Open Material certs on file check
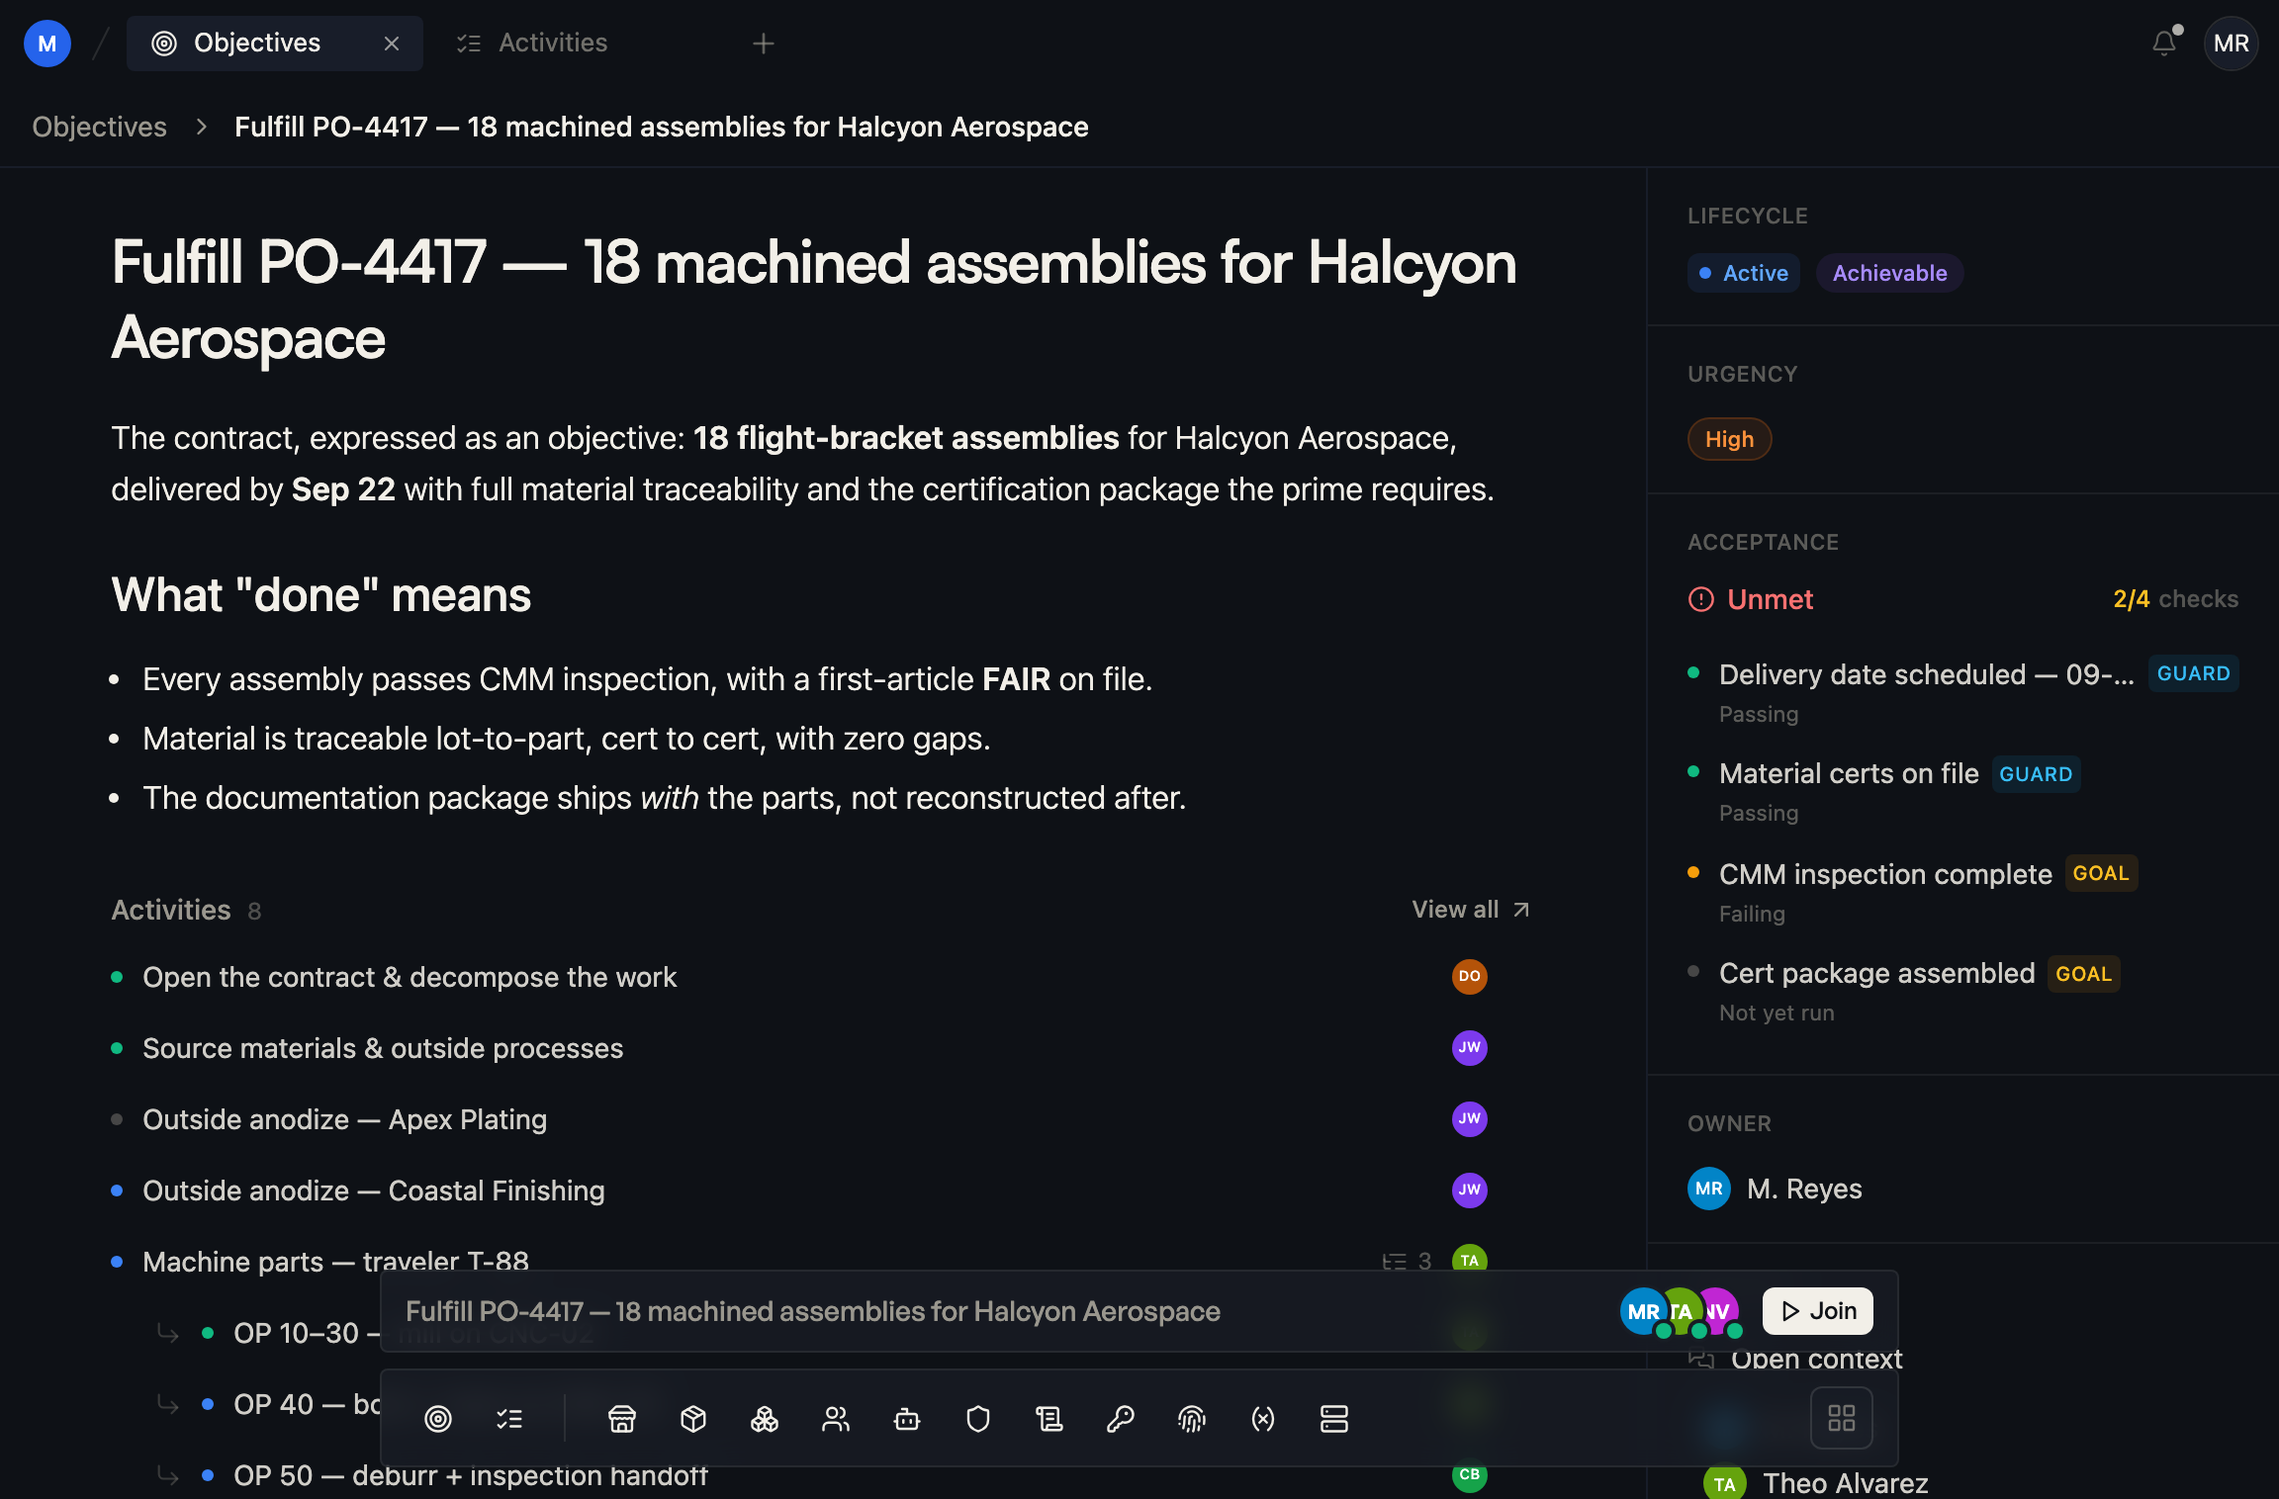The image size is (2279, 1499). coord(1962,791)
